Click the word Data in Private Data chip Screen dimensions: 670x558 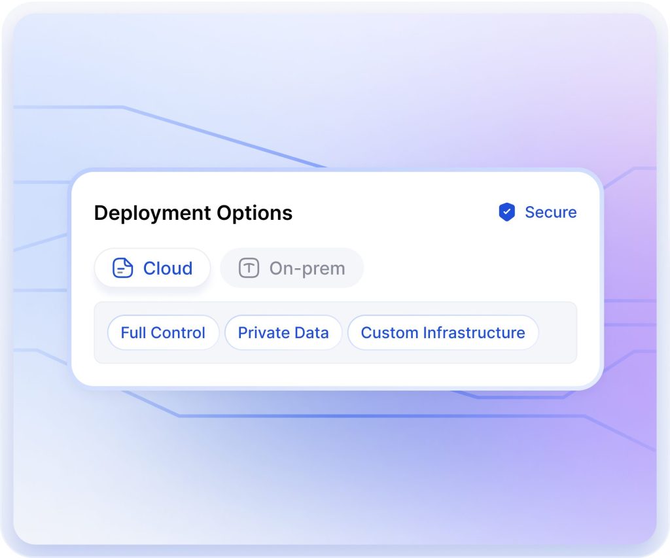(x=311, y=332)
